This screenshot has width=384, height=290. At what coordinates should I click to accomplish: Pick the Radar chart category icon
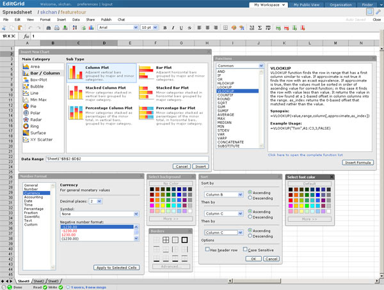coord(26,119)
